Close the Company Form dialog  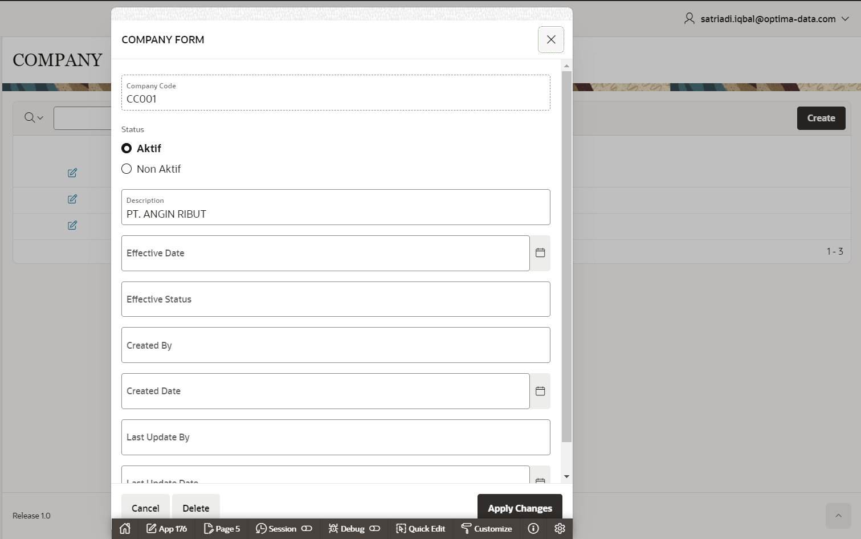[551, 40]
